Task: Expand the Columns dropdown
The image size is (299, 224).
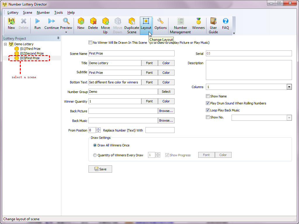Action: coord(289,87)
